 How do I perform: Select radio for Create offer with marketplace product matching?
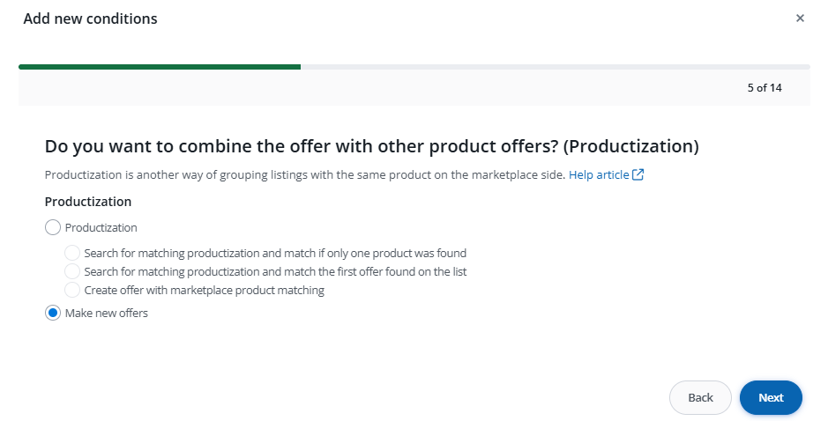72,290
